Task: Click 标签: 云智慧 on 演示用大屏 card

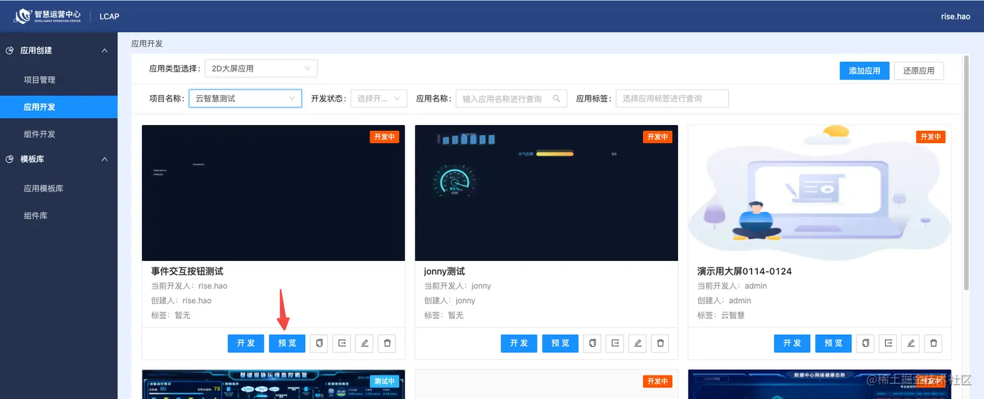Action: tap(721, 315)
